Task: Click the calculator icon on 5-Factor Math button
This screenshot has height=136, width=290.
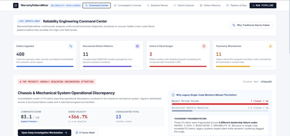Action: (77, 132)
